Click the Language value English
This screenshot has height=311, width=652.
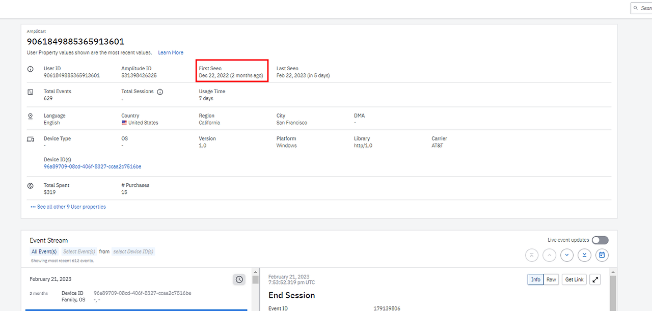click(x=52, y=123)
